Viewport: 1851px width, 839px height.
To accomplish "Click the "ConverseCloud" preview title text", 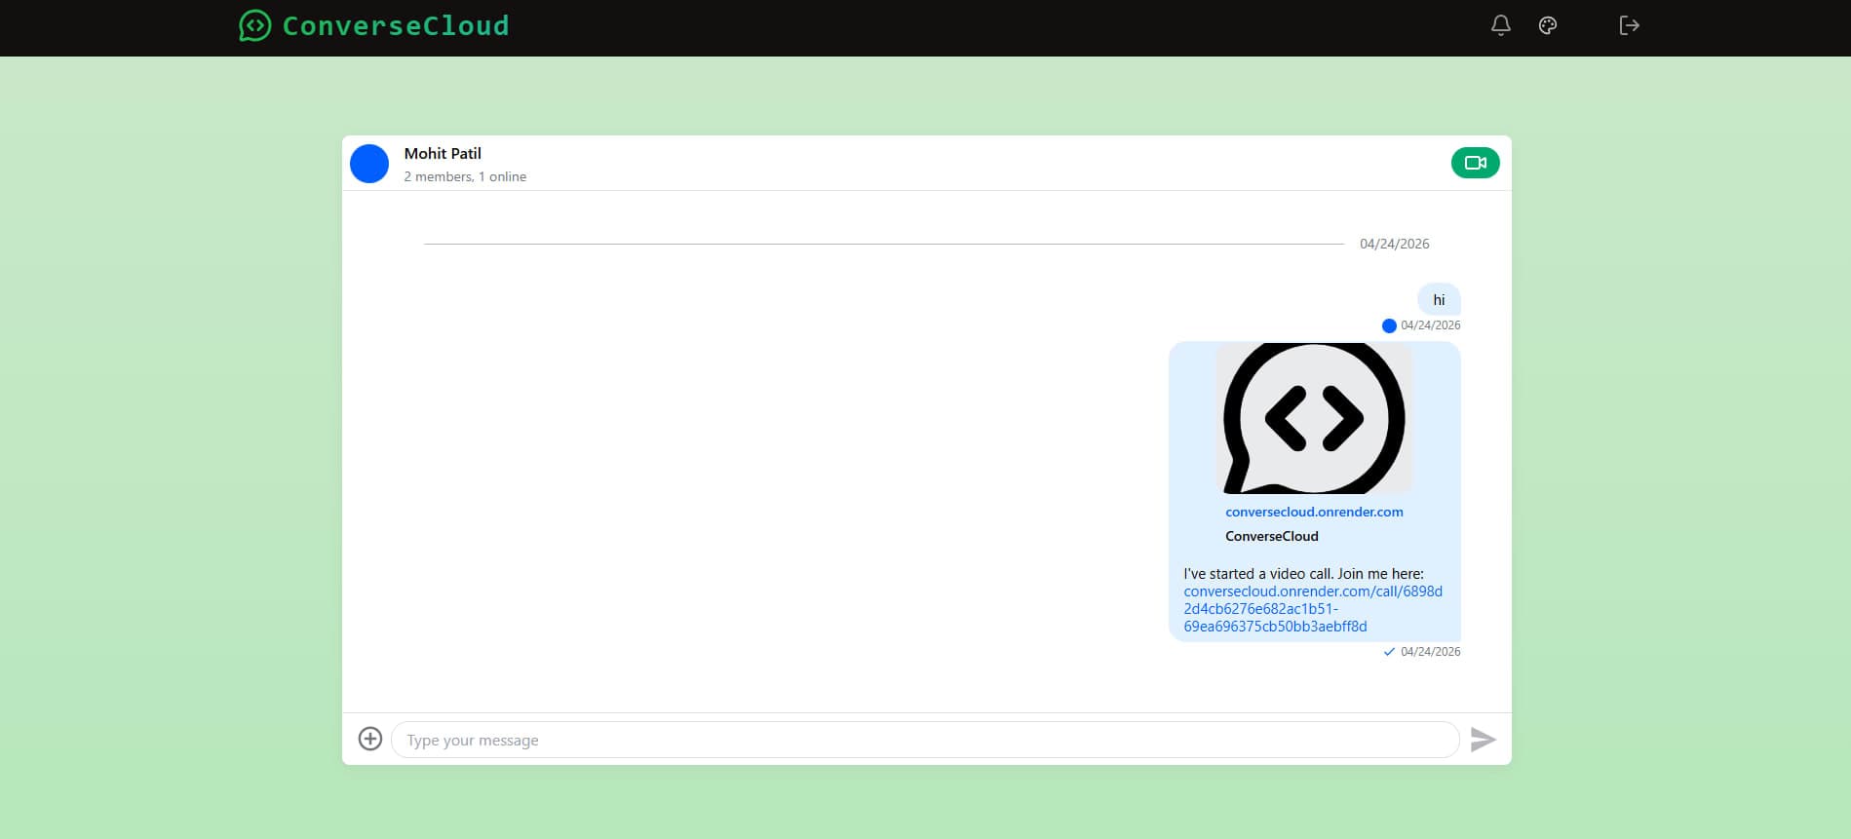I will click(1271, 536).
